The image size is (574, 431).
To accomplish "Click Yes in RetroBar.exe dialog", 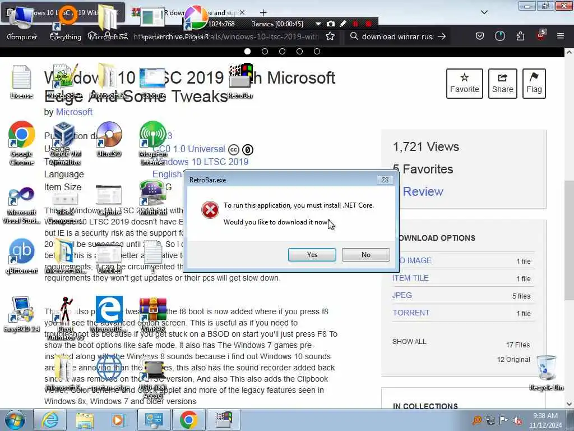I will point(312,255).
